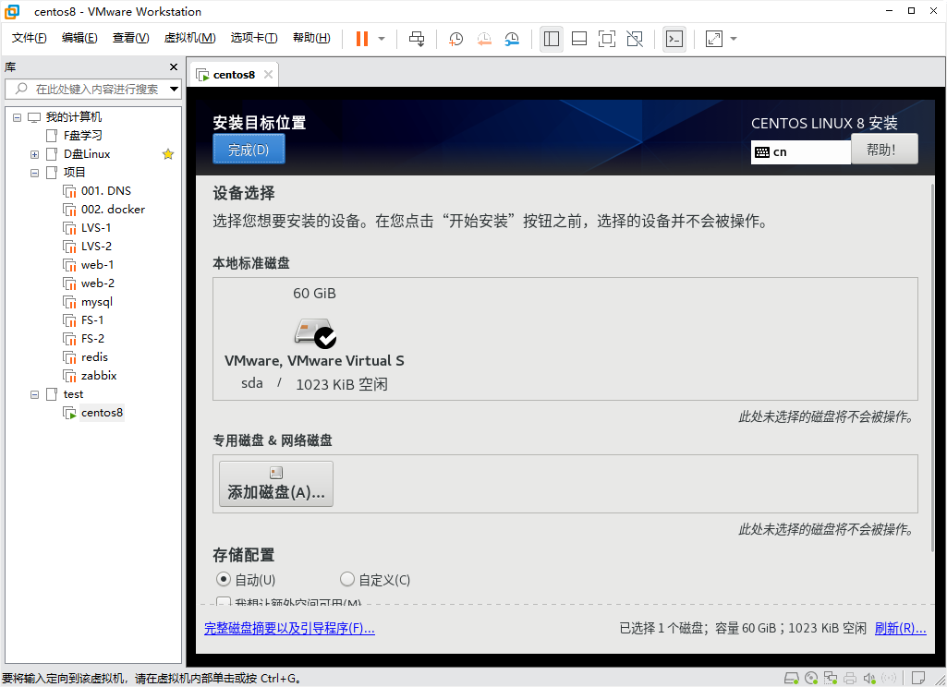Screen dimensions: 947x687
Task: Select the LVS-1 virtual machine
Action: coord(96,227)
